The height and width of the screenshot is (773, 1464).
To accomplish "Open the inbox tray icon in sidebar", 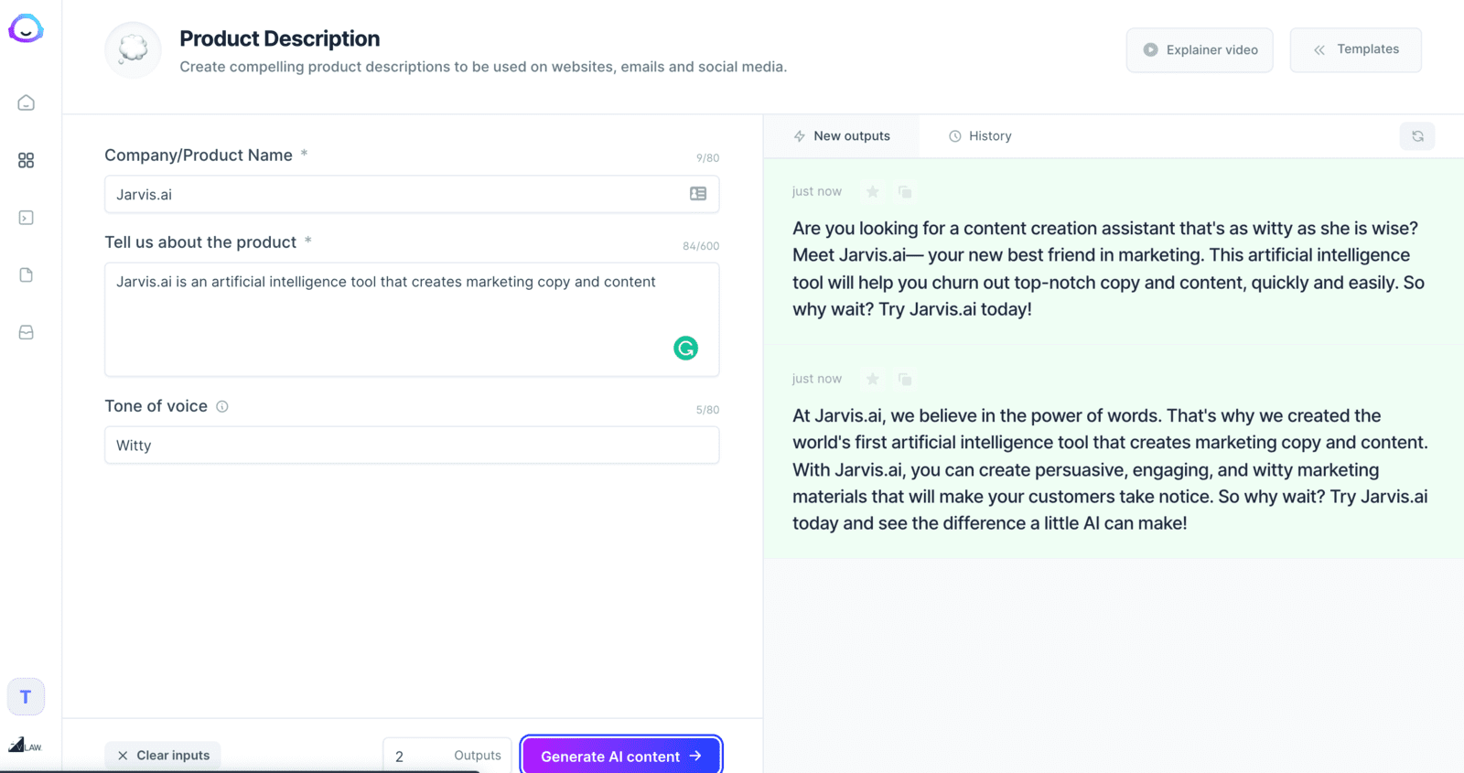I will coord(26,332).
